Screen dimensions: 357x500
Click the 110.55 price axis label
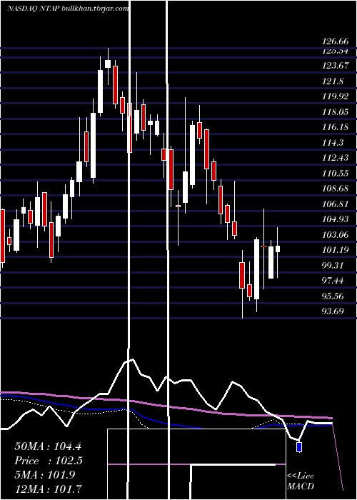point(336,174)
